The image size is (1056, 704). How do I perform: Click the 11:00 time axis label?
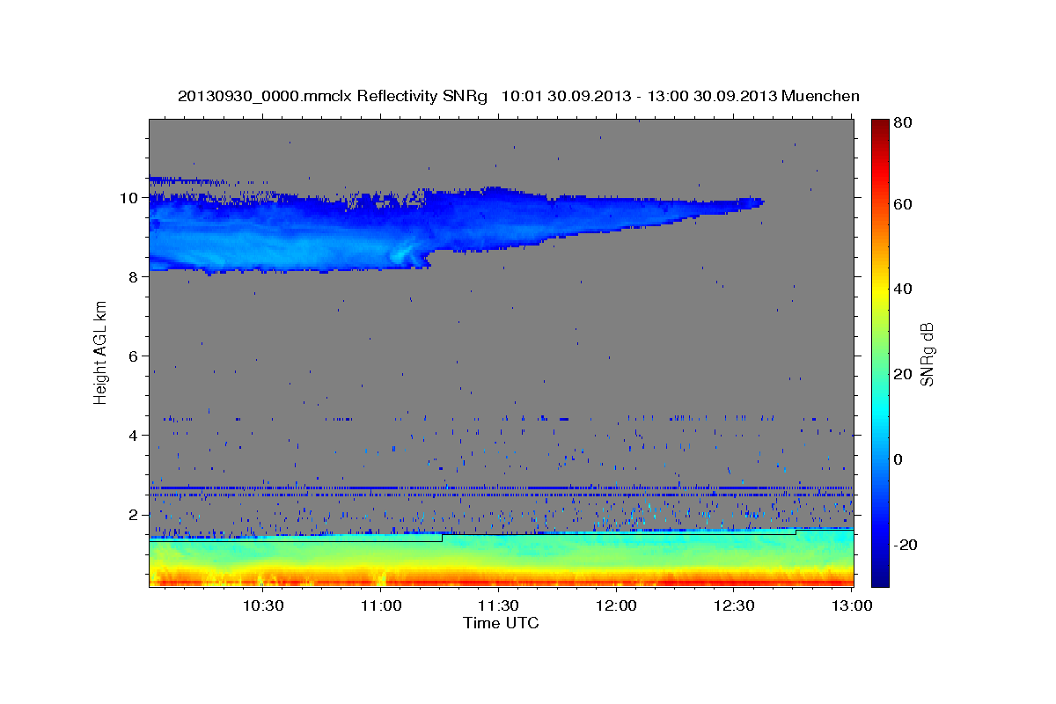click(380, 605)
